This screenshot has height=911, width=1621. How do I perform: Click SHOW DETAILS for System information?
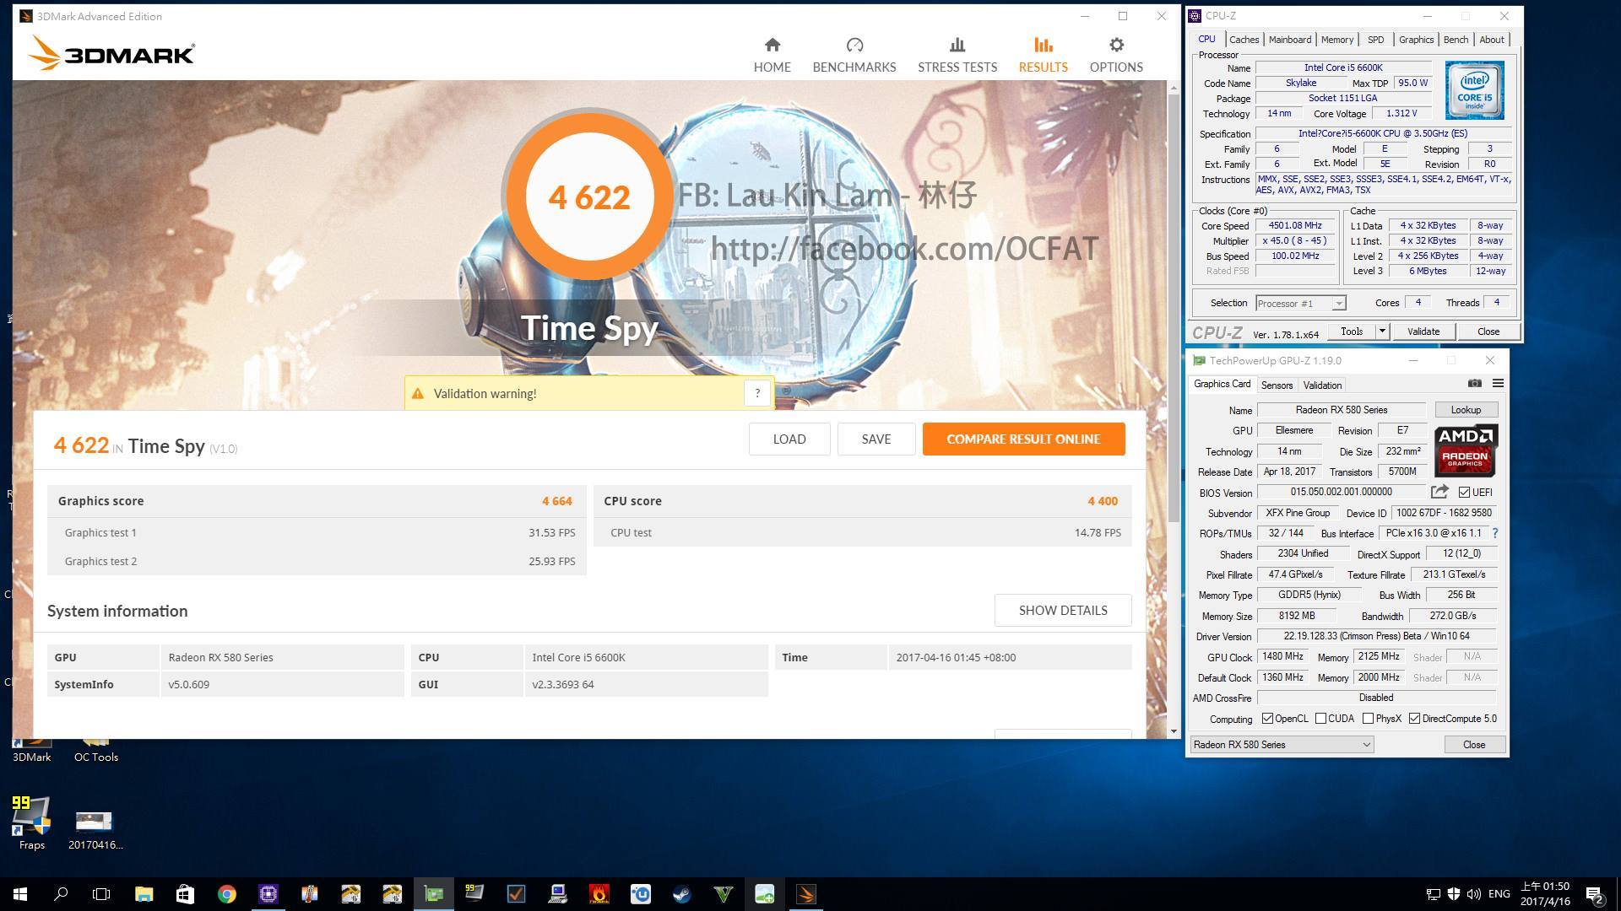pyautogui.click(x=1063, y=610)
